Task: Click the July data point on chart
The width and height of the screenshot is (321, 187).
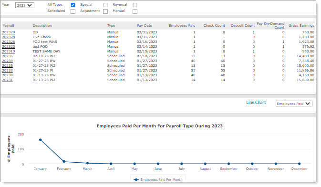Action: pyautogui.click(x=182, y=164)
